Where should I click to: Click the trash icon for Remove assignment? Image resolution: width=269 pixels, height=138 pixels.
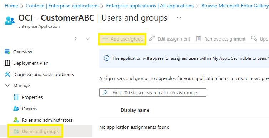click(x=199, y=39)
